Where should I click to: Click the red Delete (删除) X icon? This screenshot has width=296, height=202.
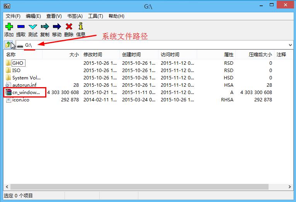[69, 27]
